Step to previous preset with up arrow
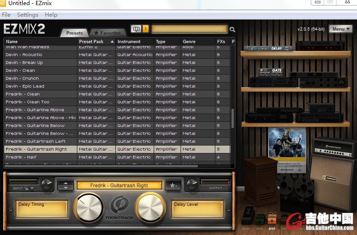Viewport: 357px width, 235px height. point(66,183)
